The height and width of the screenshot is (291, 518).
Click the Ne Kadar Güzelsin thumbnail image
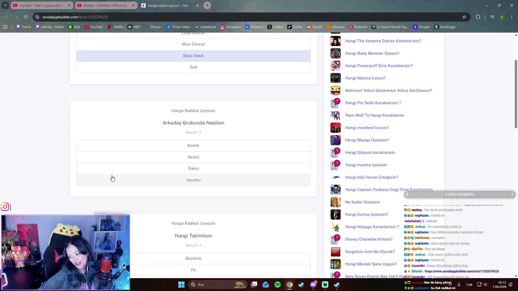[x=335, y=202]
